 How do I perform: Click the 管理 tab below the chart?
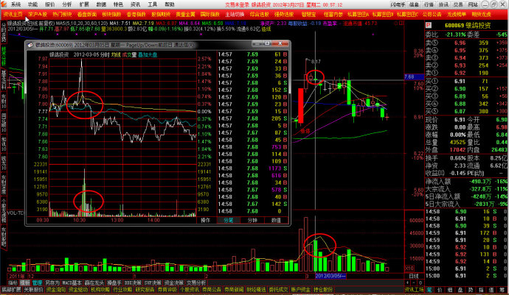point(38,282)
